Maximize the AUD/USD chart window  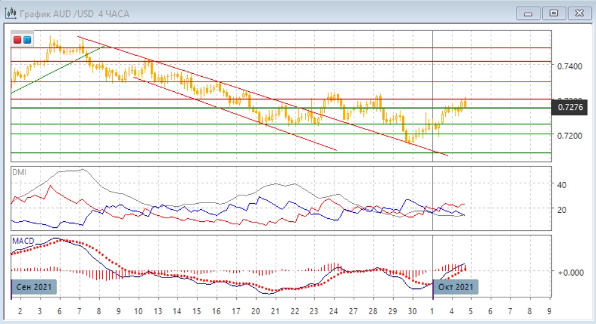[x=553, y=13]
